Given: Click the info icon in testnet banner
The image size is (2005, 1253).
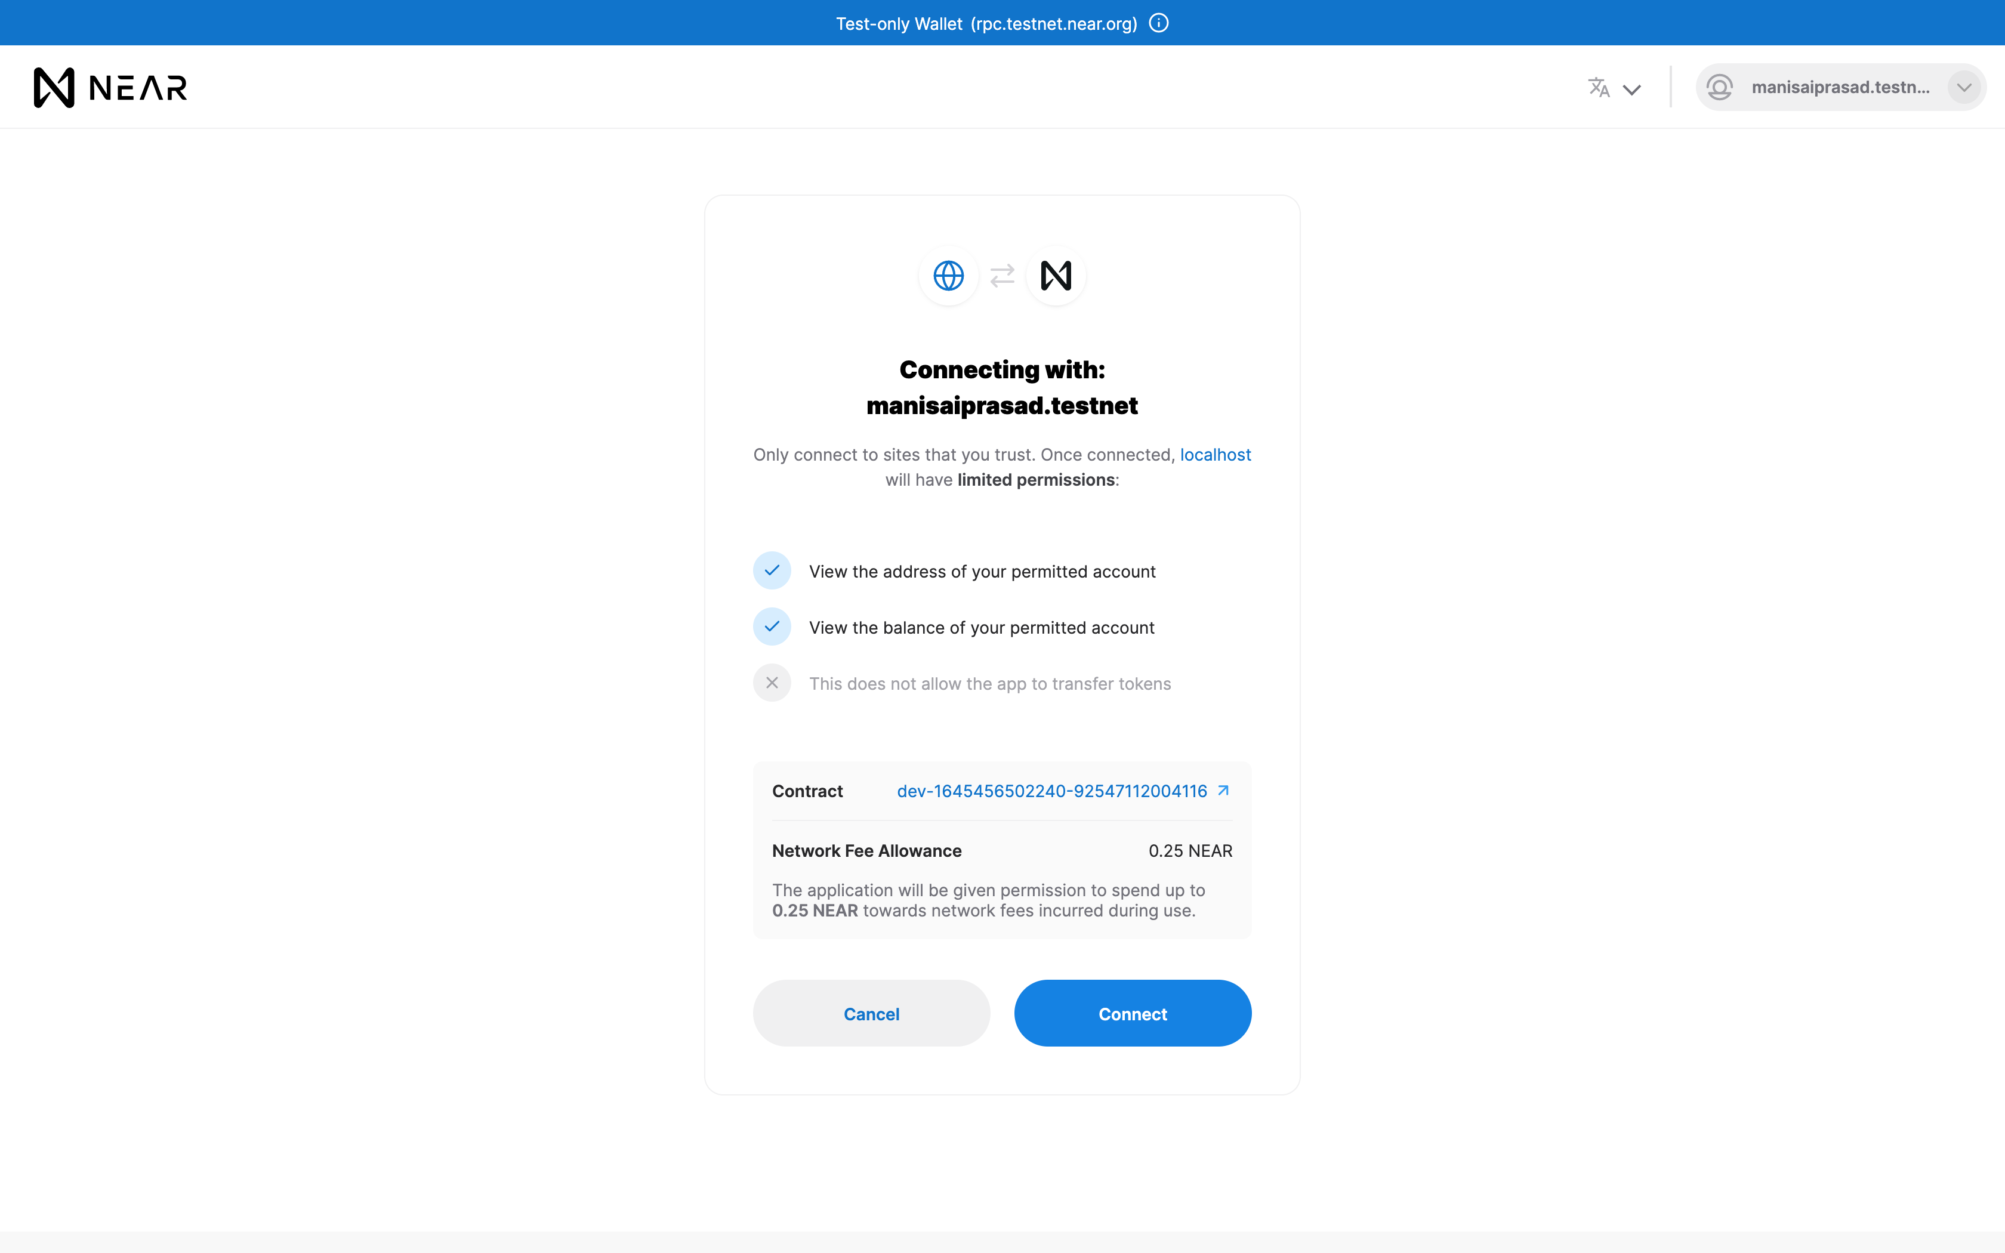Looking at the screenshot, I should pyautogui.click(x=1159, y=23).
